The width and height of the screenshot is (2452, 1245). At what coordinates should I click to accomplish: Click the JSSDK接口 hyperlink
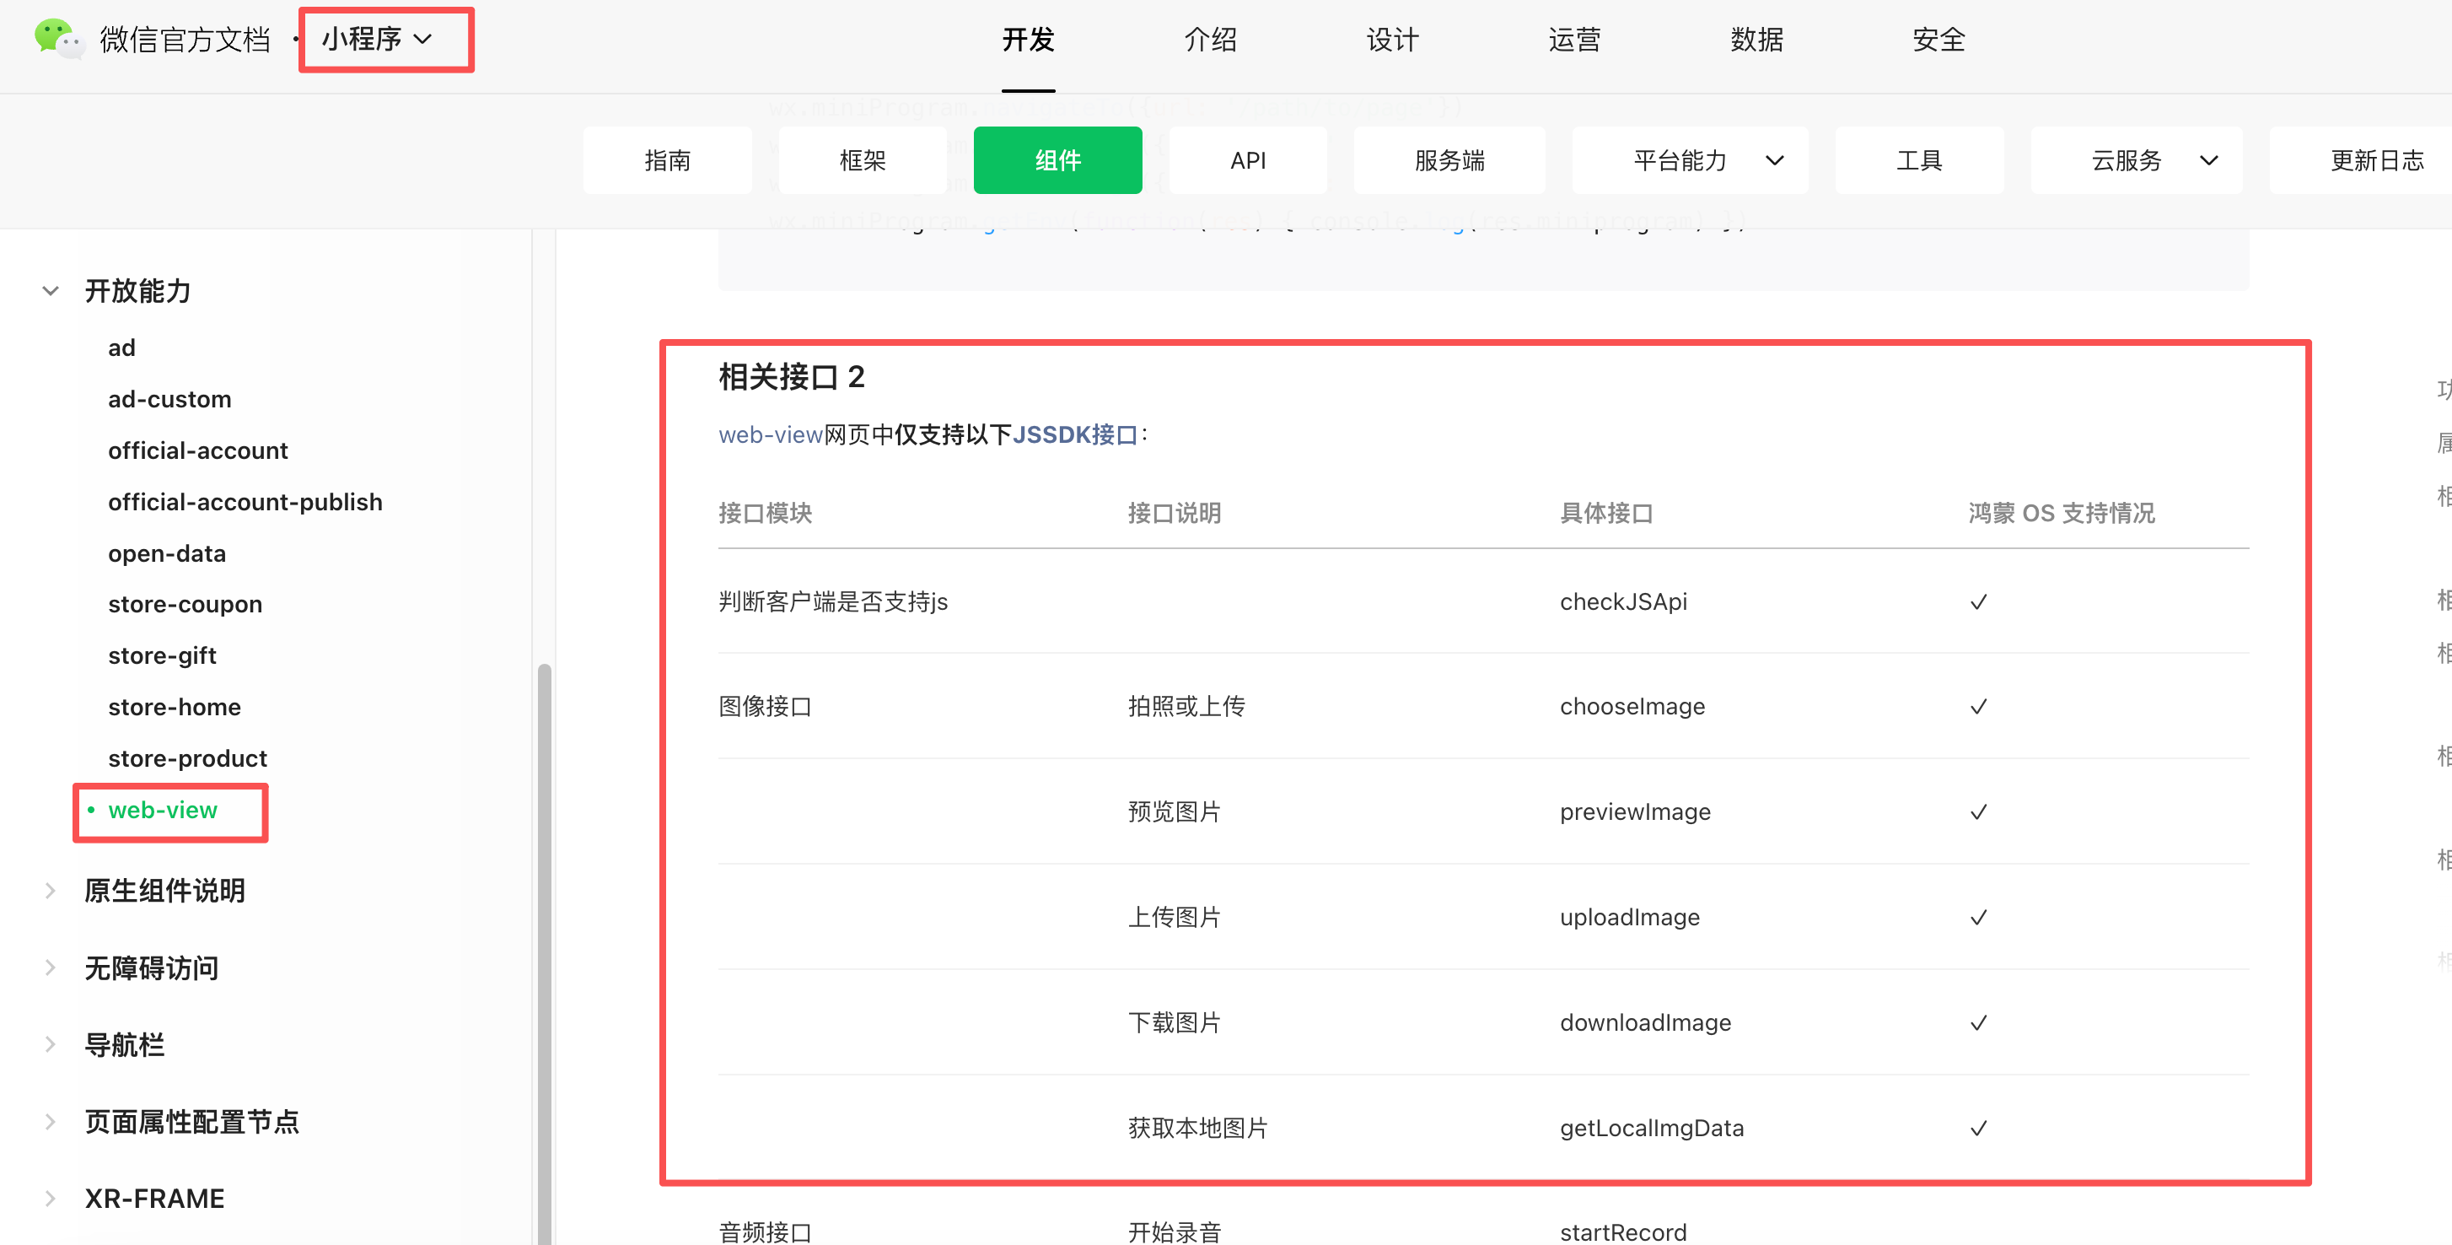(1075, 434)
